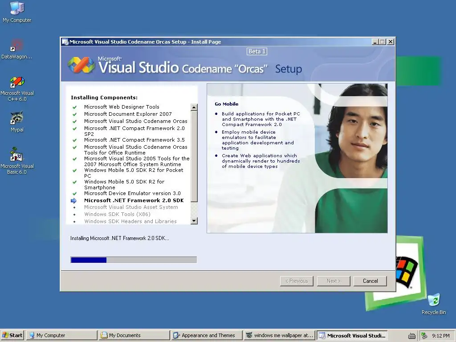Click the Microsoft Visual Studio Asset System entry
The height and width of the screenshot is (342, 456).
click(x=131, y=207)
